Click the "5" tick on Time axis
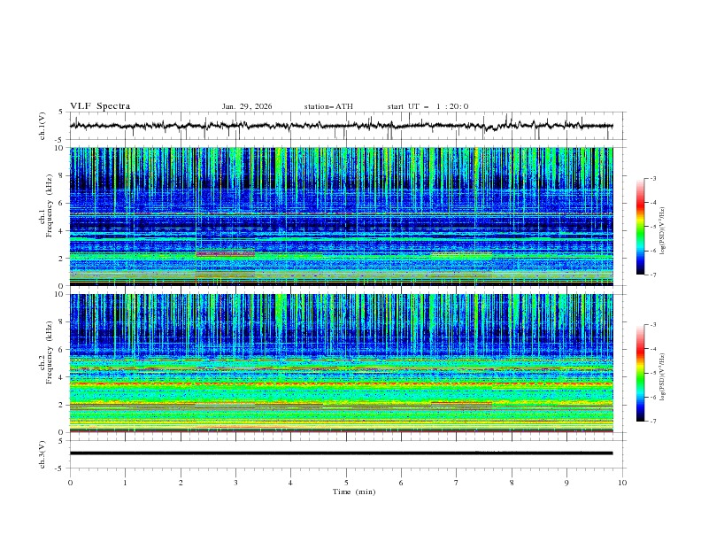This screenshot has height=542, width=701. click(x=346, y=483)
